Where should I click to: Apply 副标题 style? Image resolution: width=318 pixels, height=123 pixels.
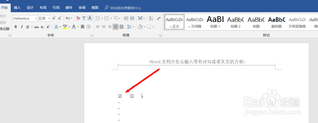coord(277,22)
